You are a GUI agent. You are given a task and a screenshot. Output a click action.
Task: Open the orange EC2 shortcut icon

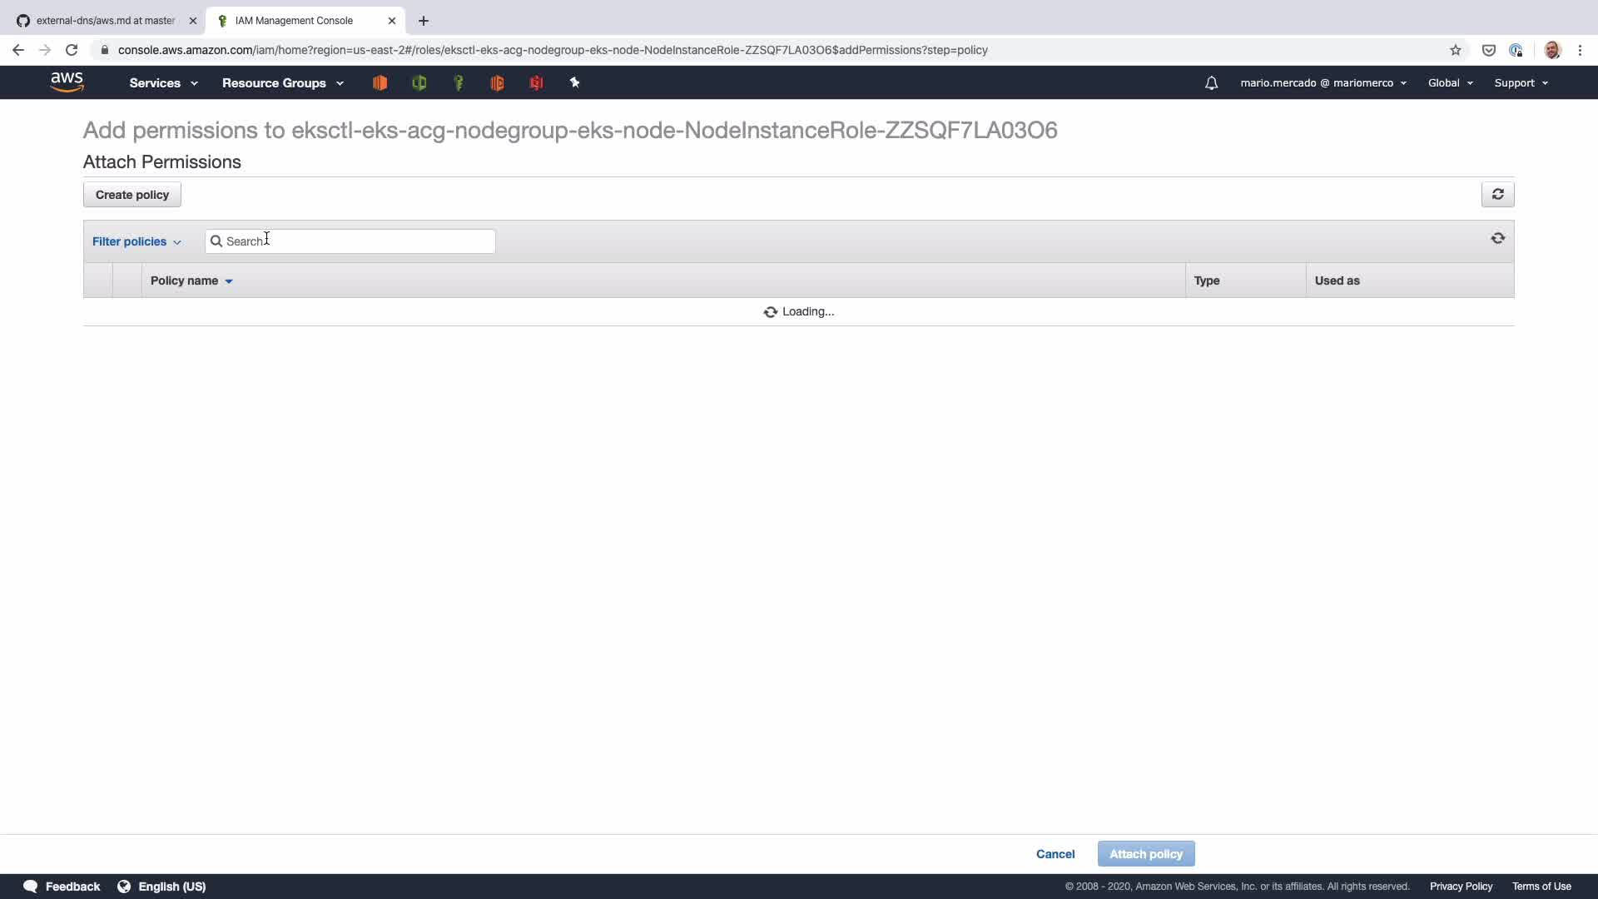(380, 83)
